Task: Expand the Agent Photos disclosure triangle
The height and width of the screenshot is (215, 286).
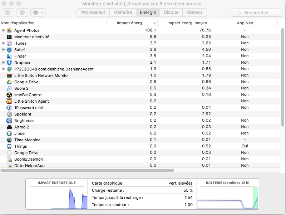Action: [x=4, y=30]
